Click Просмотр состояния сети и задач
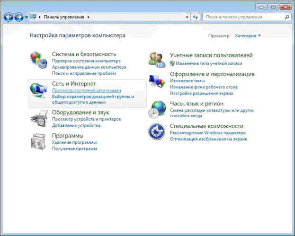This screenshot has height=236, width=295. tap(86, 90)
